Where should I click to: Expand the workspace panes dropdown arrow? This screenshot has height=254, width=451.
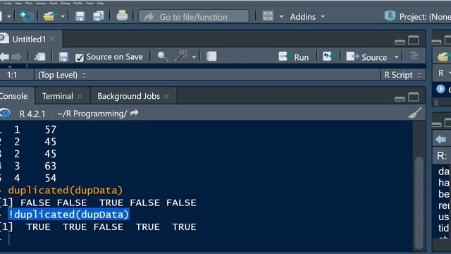point(281,16)
